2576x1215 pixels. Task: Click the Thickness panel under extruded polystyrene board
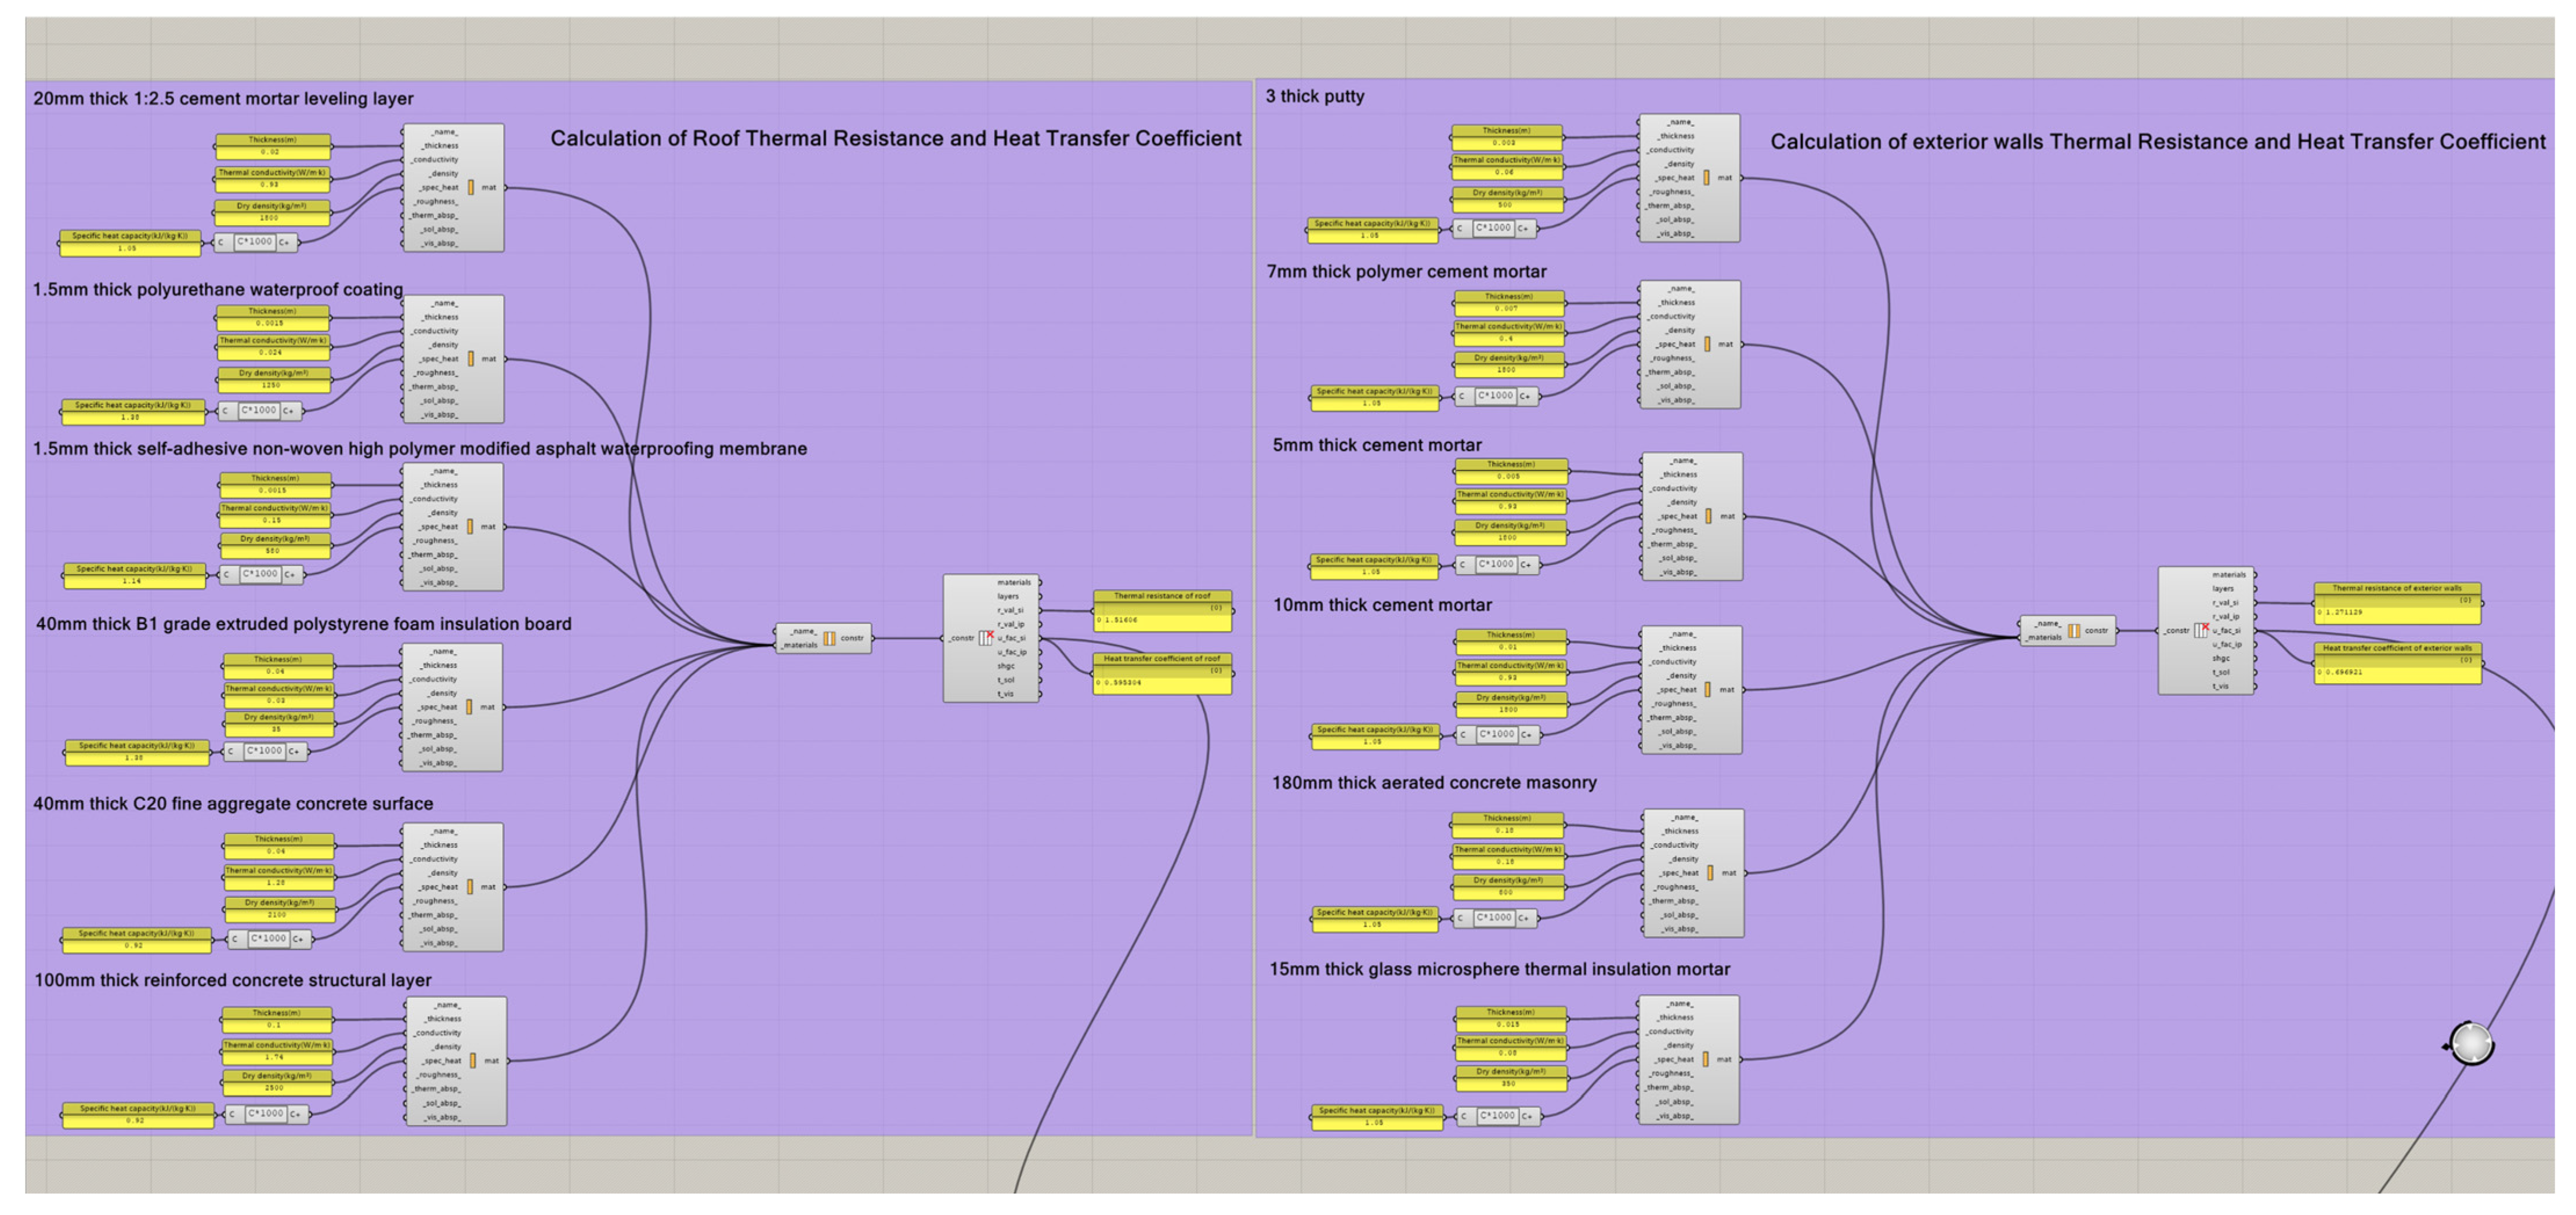pyautogui.click(x=278, y=665)
